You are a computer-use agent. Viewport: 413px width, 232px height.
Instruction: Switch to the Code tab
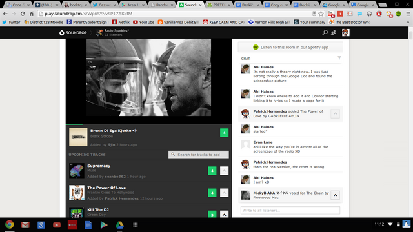coord(18,5)
